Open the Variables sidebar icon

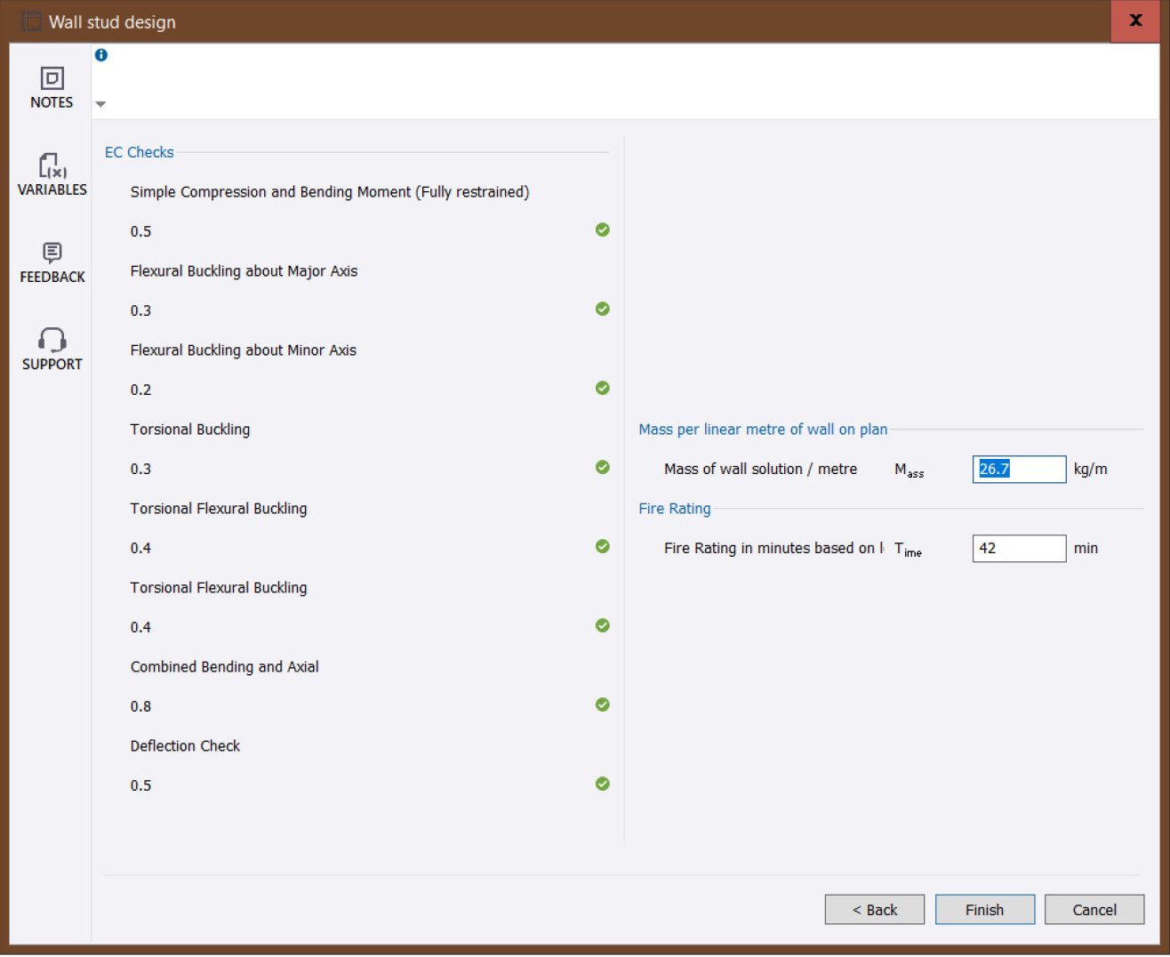(52, 166)
